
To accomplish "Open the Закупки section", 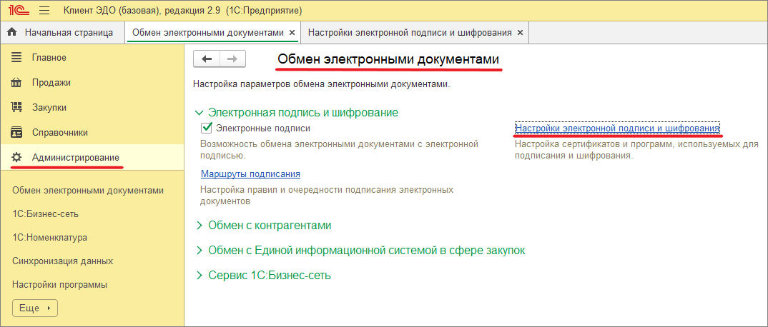I will (x=92, y=108).
